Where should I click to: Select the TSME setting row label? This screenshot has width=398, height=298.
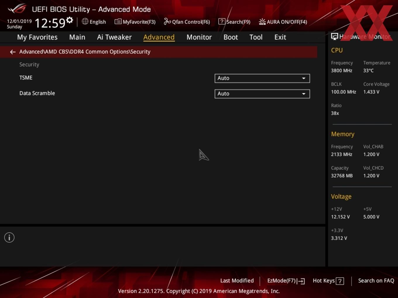tap(26, 78)
